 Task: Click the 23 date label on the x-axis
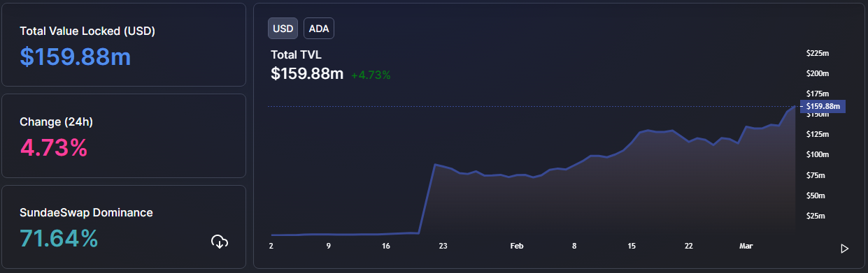tap(443, 246)
